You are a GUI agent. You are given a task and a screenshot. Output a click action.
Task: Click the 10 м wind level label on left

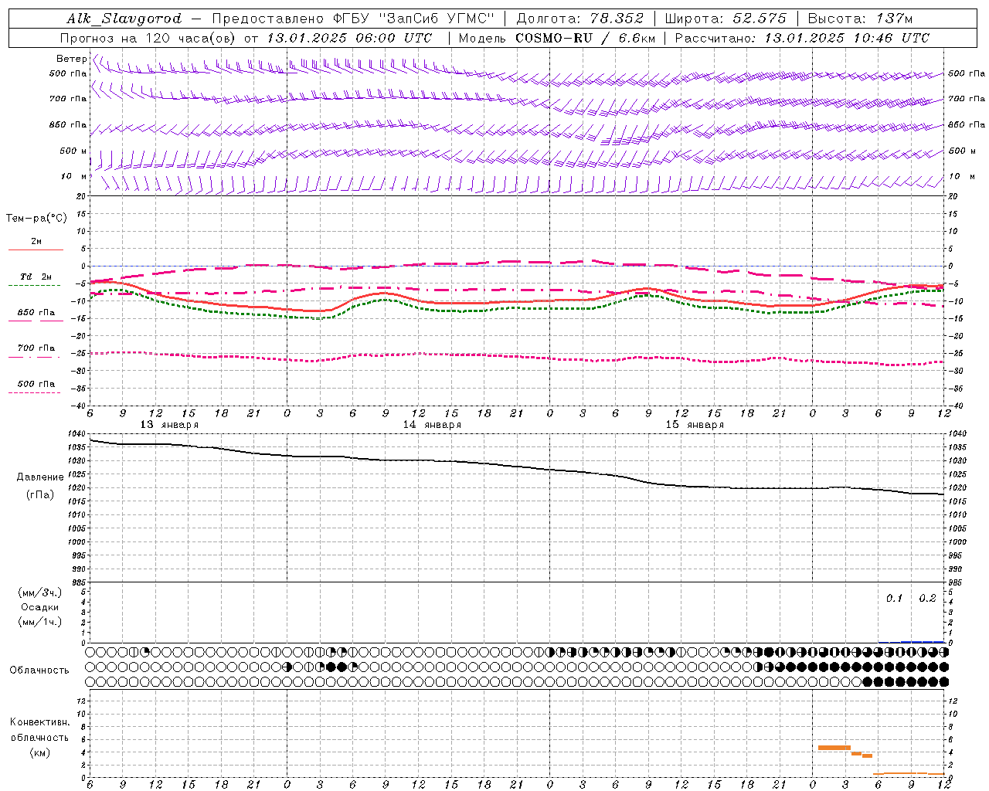point(74,177)
